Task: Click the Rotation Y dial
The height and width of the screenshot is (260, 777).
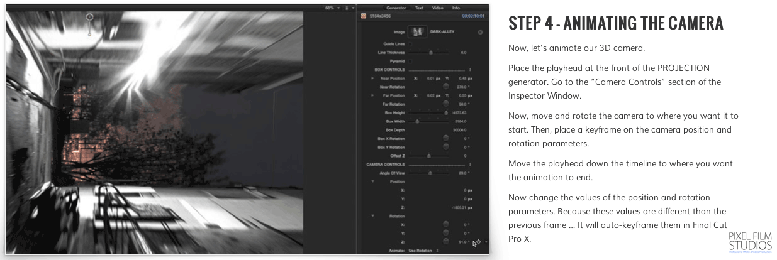Action: point(445,232)
